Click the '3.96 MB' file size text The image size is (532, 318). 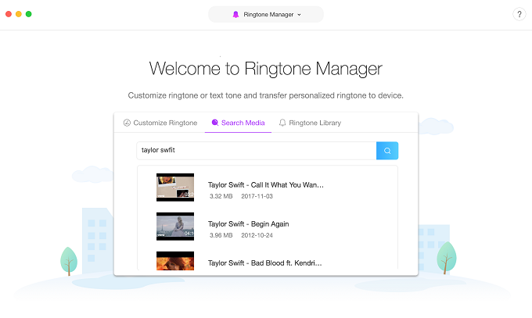click(221, 235)
